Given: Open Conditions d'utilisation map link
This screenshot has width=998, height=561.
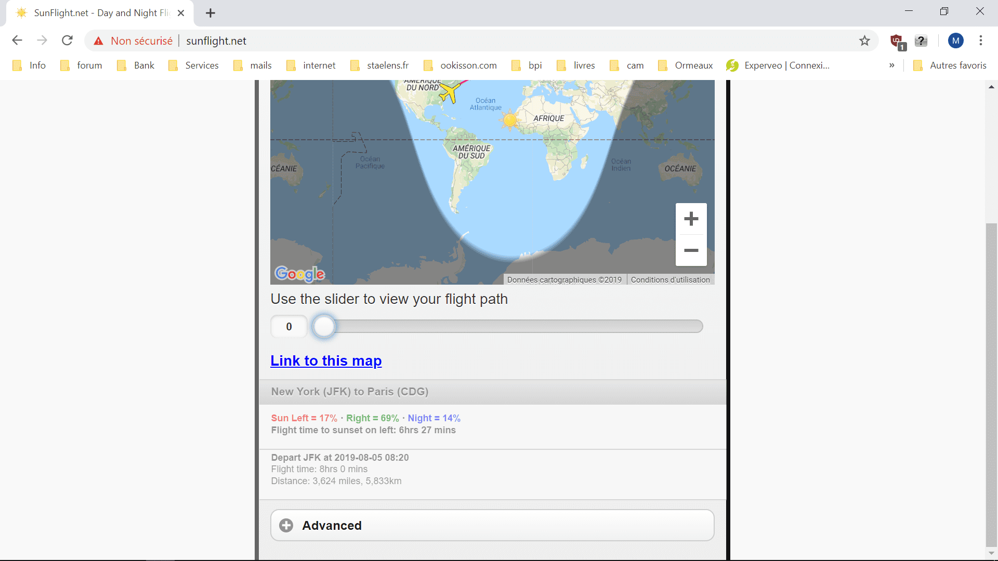Looking at the screenshot, I should click(x=670, y=279).
